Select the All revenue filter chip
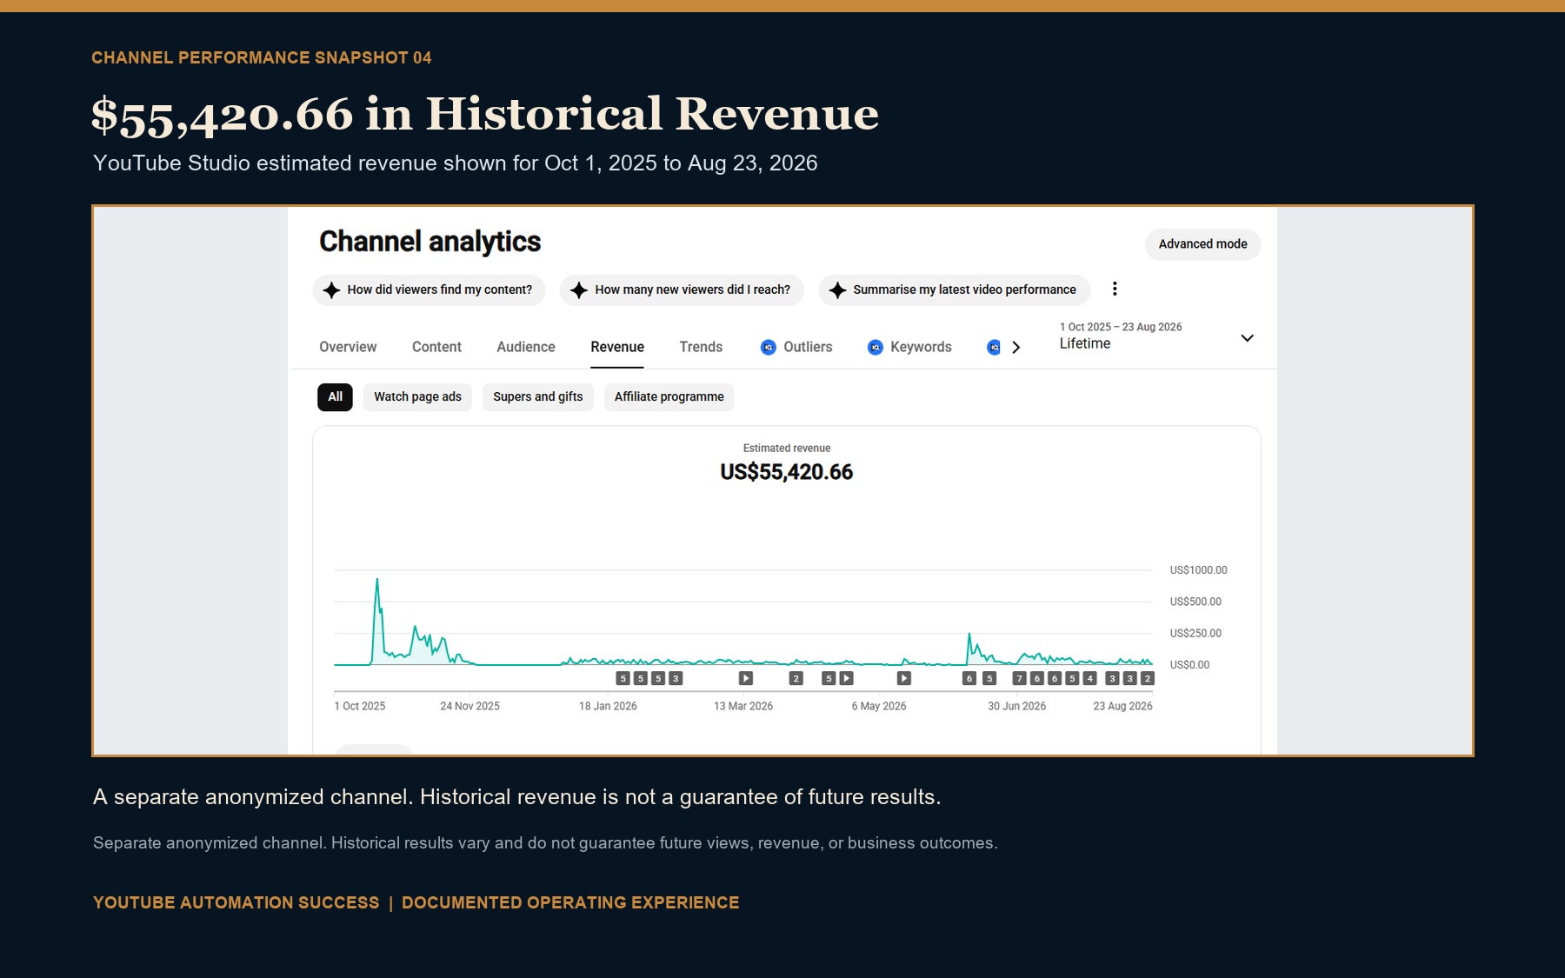Screen dimensions: 1565x978 (335, 397)
